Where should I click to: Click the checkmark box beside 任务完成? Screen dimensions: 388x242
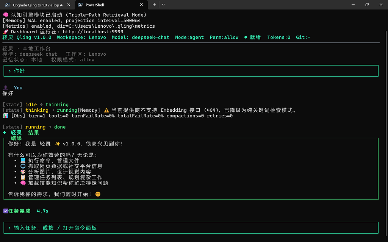point(6,211)
